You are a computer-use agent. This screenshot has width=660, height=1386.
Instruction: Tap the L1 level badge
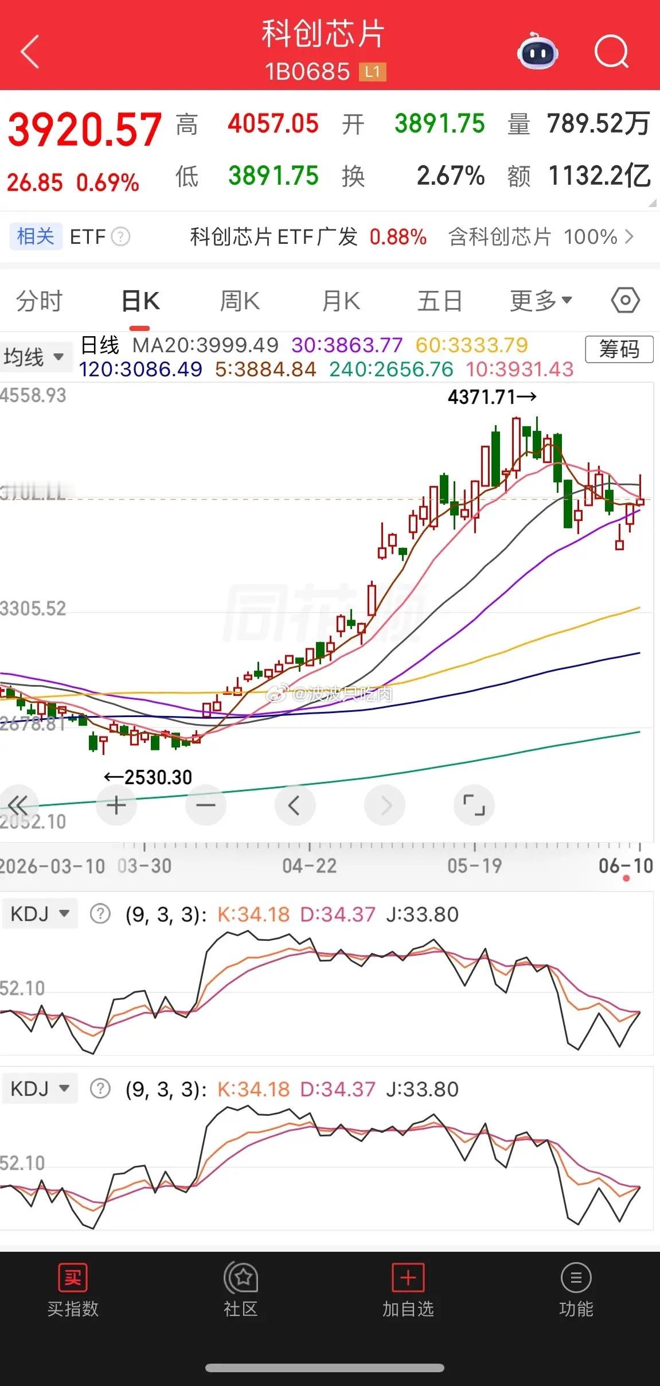point(372,72)
